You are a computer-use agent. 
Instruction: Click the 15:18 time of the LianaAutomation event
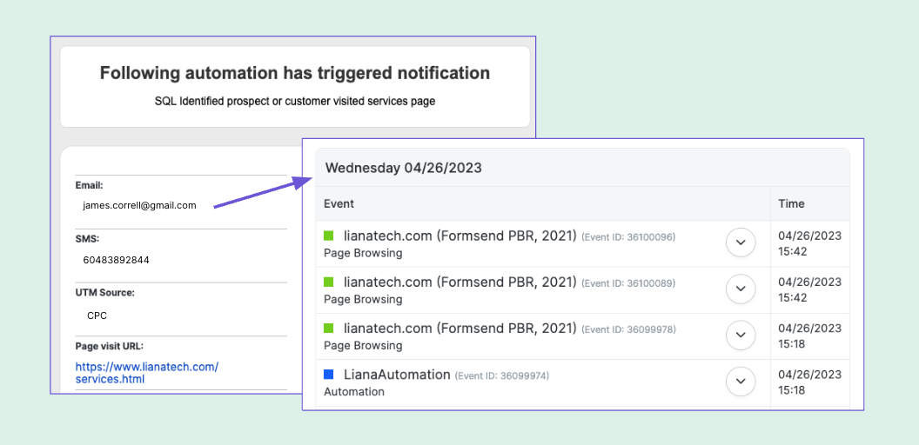point(791,390)
